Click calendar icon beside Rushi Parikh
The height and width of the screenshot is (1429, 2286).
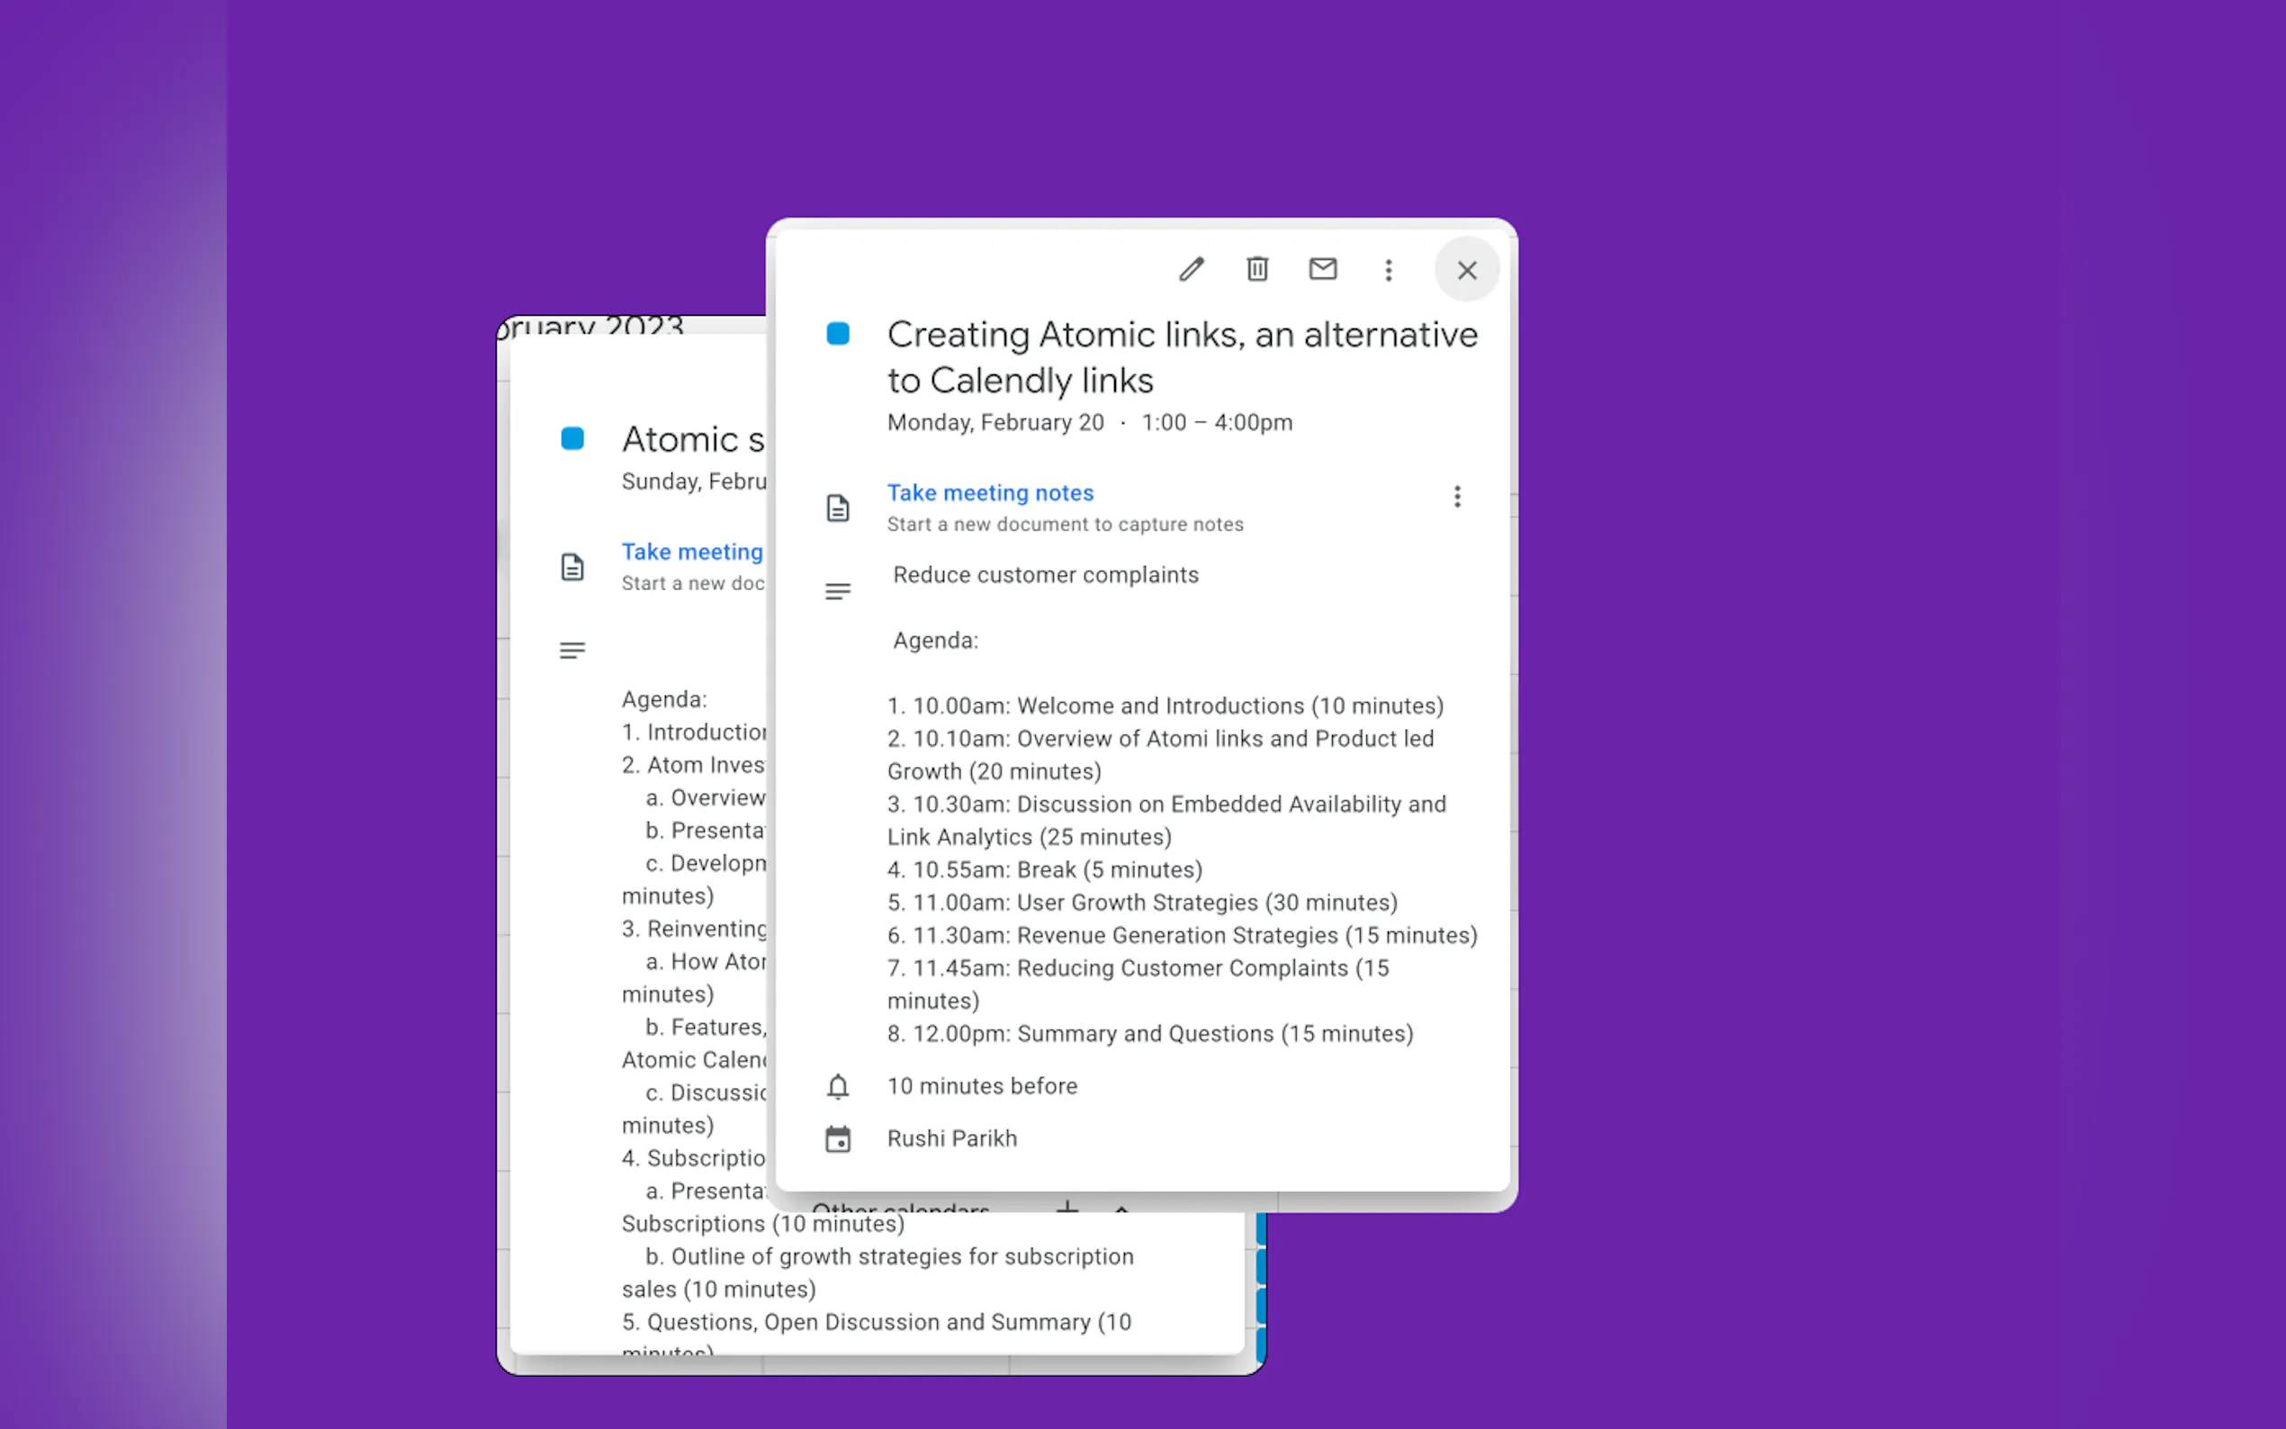coord(837,1139)
